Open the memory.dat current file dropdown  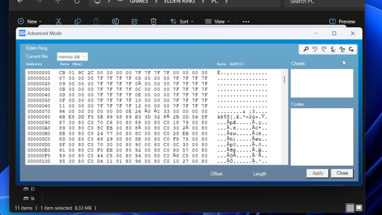[x=72, y=57]
